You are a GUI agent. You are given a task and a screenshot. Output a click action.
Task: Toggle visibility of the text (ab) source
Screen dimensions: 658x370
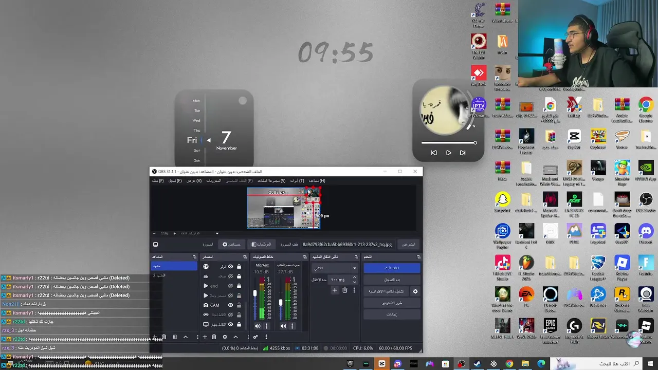tap(230, 276)
